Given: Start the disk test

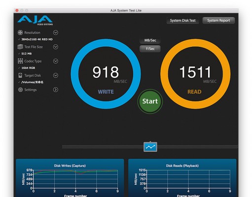Looking at the screenshot, I should pyautogui.click(x=150, y=101).
